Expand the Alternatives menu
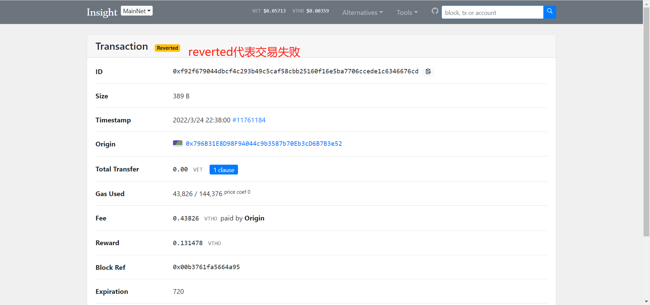650x305 pixels. [362, 13]
